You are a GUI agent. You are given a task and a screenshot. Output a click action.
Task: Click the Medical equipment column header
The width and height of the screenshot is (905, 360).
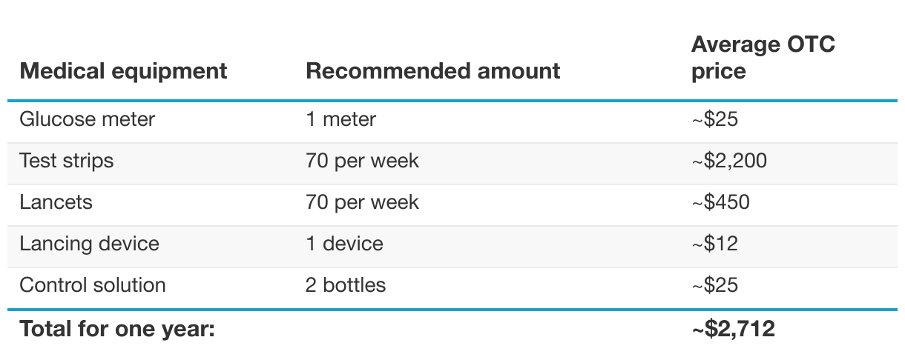point(123,71)
